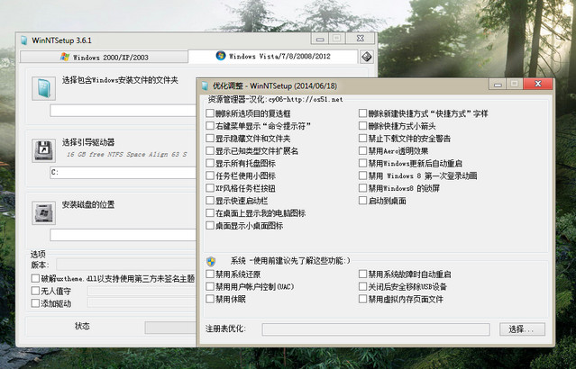
Task: Toggle 删除快捷方式小箭头 checkbox
Action: pyautogui.click(x=362, y=126)
